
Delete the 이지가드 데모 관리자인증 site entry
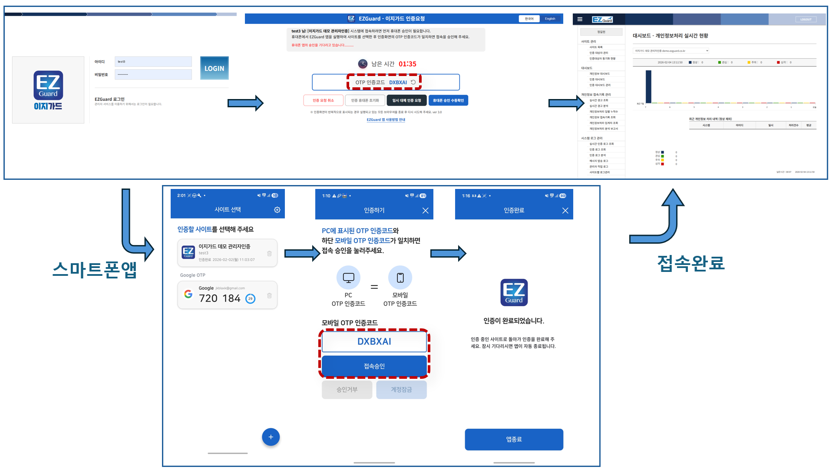click(x=269, y=253)
